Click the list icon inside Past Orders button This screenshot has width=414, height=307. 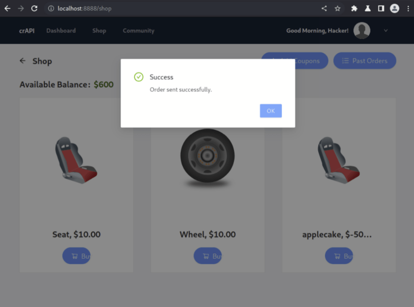[346, 61]
